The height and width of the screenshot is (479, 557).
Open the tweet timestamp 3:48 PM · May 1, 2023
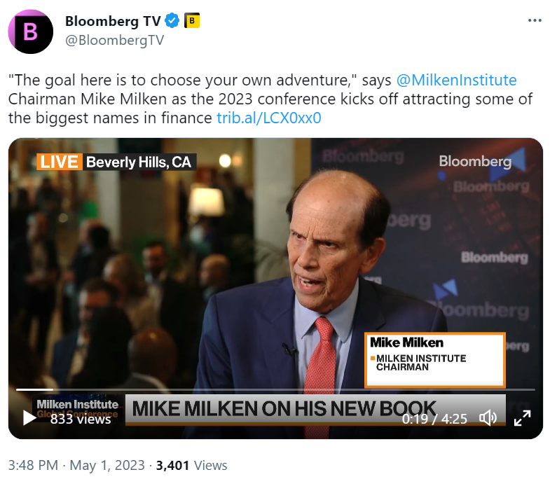coord(76,465)
